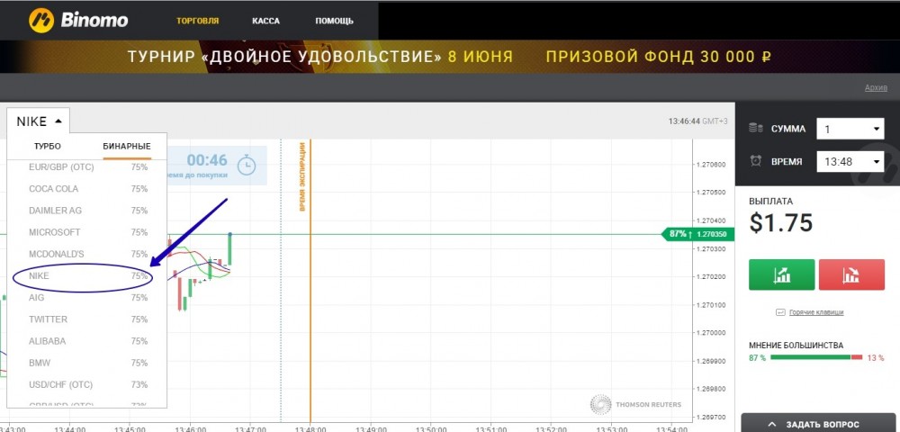This screenshot has width=900, height=432.
Task: Click the majority opinion green-red bar
Action: point(816,357)
